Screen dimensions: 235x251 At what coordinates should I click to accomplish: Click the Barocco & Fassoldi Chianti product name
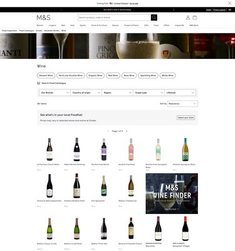tap(130, 243)
